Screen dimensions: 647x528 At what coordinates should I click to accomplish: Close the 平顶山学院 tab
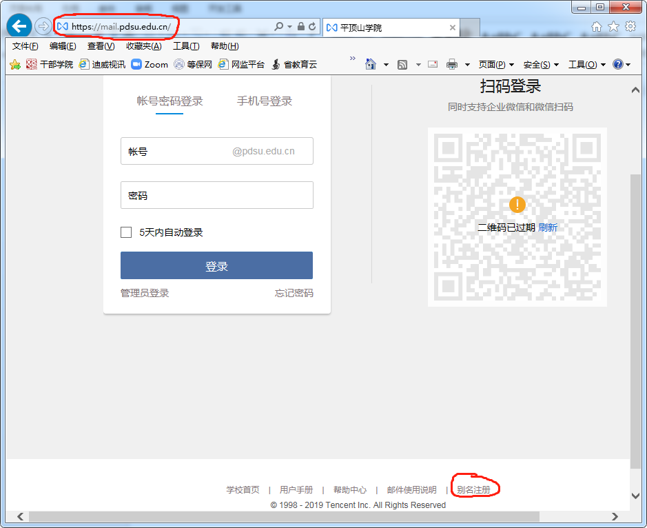pyautogui.click(x=452, y=28)
